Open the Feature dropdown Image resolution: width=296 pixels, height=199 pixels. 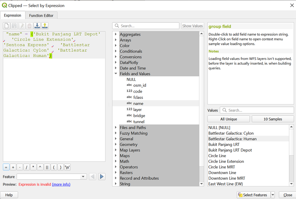click(83, 177)
